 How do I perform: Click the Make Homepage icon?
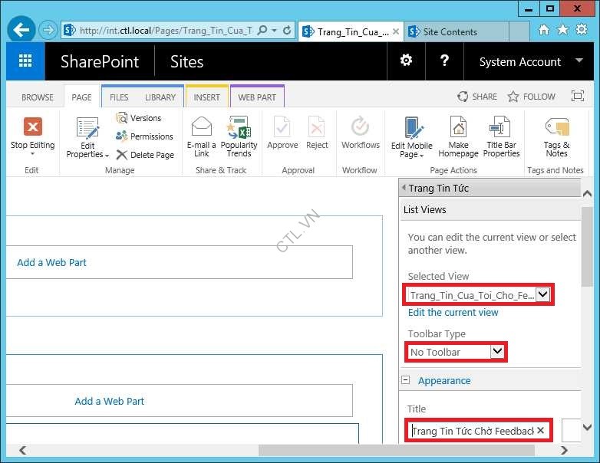click(x=458, y=127)
